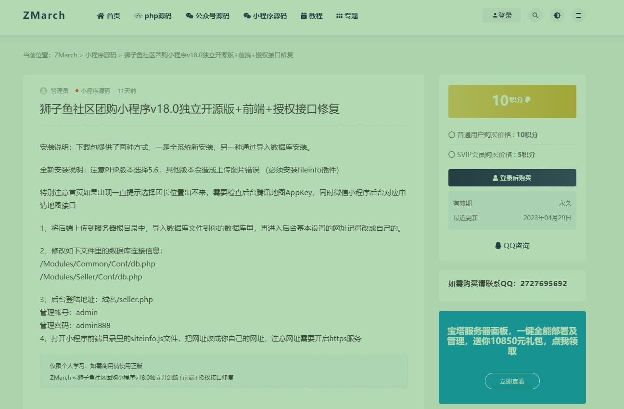Open the 公众号源码 menu item
The width and height of the screenshot is (624, 409).
pos(207,16)
